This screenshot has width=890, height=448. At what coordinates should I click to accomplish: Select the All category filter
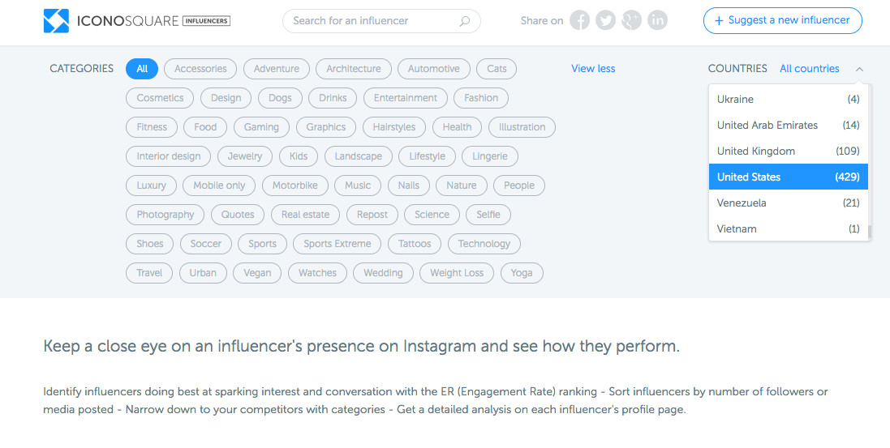[x=142, y=69]
